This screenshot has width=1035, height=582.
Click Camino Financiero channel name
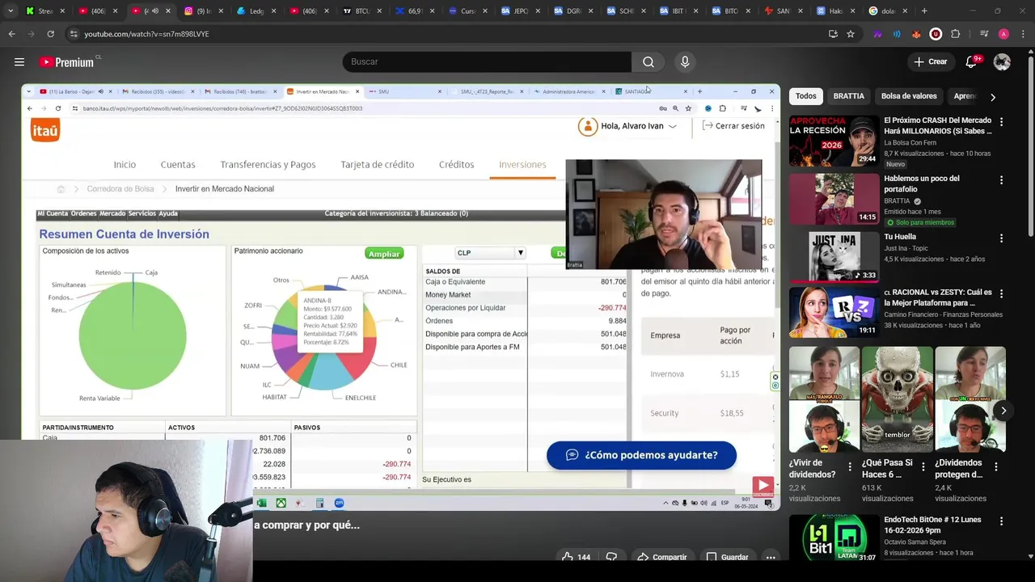(x=944, y=314)
